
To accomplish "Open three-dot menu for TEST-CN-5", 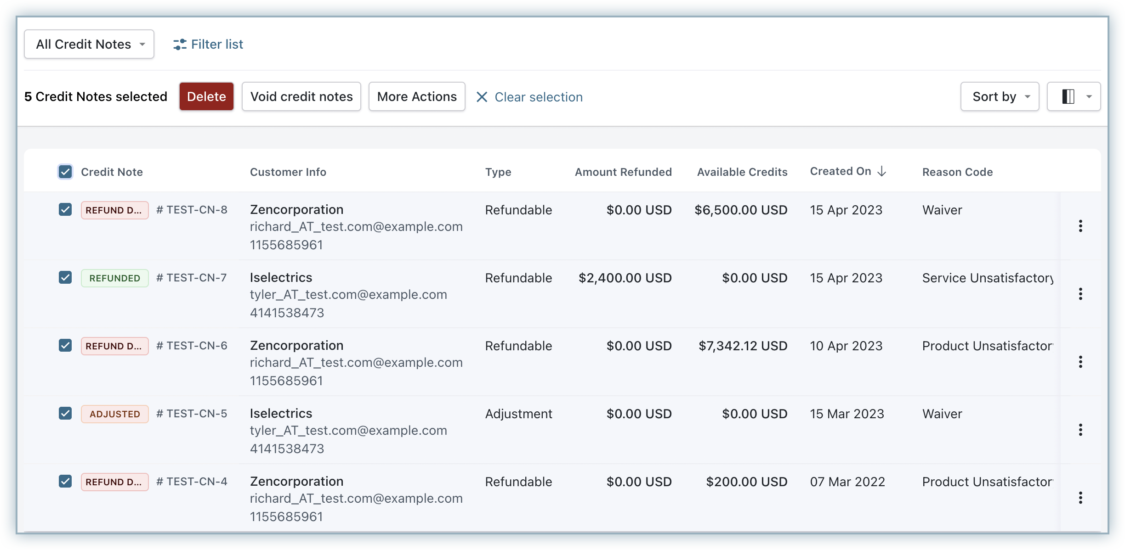I will [x=1080, y=430].
